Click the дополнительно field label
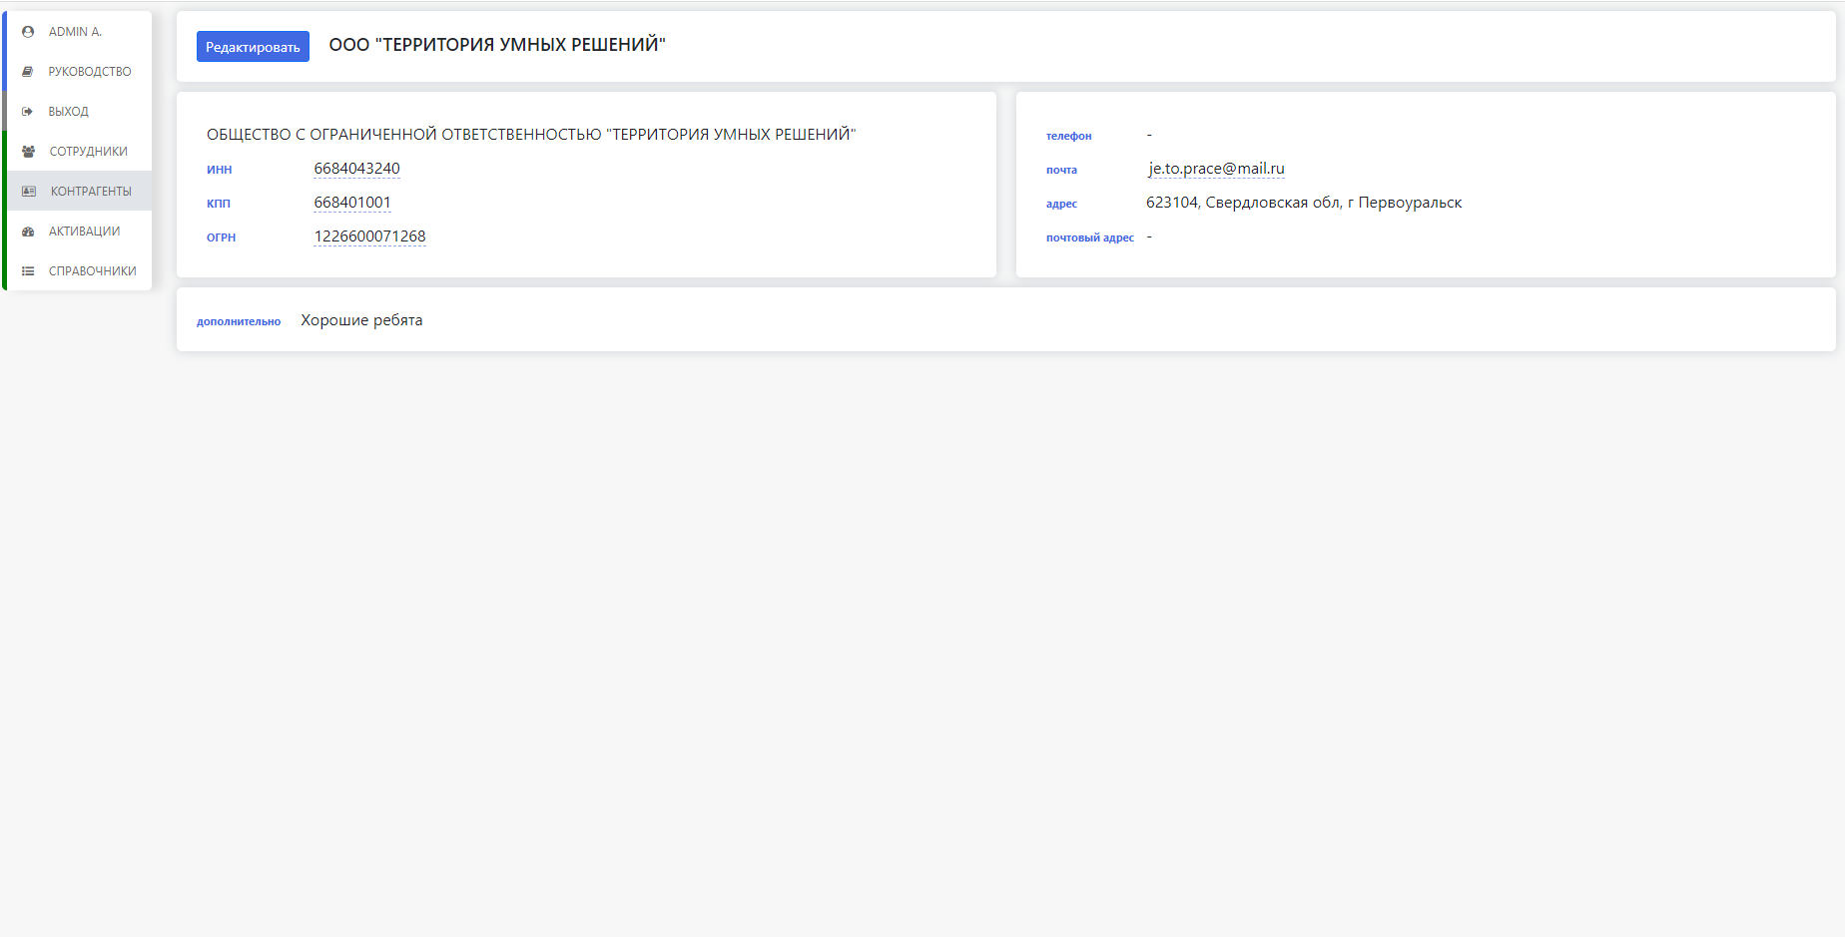Viewport: 1845px width, 937px height. (239, 321)
